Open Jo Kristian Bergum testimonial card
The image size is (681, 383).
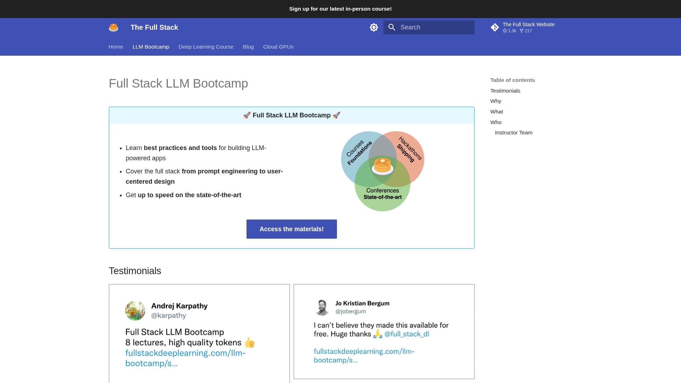pyautogui.click(x=384, y=332)
